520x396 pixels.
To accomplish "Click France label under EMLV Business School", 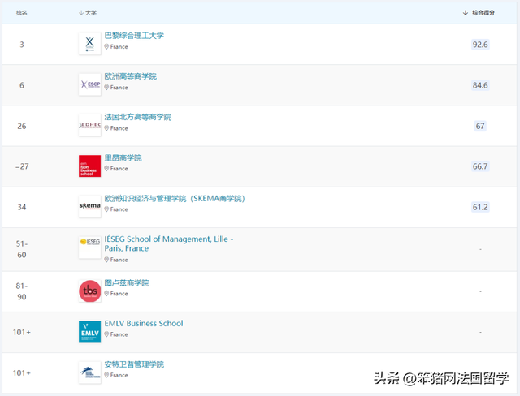I will [x=119, y=334].
